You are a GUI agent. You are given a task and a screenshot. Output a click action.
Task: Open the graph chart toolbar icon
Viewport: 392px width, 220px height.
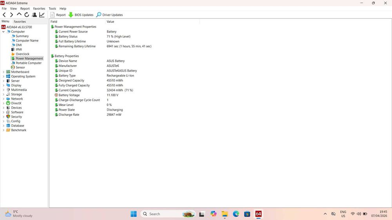tap(42, 15)
